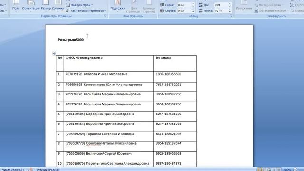304x171 pixels.
Task: Open the Положение object position gallery
Action: coord(244,6)
